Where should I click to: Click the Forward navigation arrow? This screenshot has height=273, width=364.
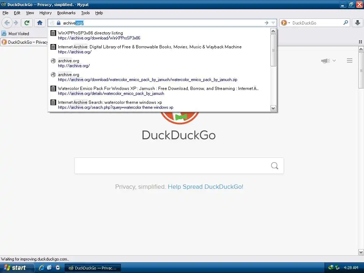pos(16,23)
